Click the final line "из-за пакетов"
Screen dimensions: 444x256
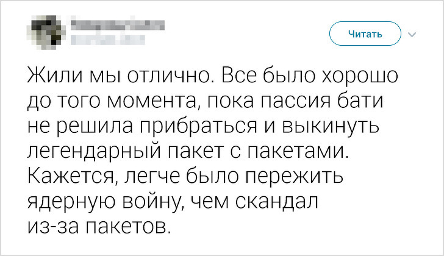pos(96,226)
